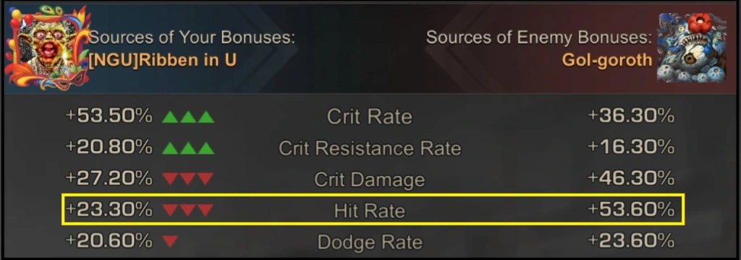Click your +53.50% Crit Rate value
The height and width of the screenshot is (260, 741).
point(109,116)
